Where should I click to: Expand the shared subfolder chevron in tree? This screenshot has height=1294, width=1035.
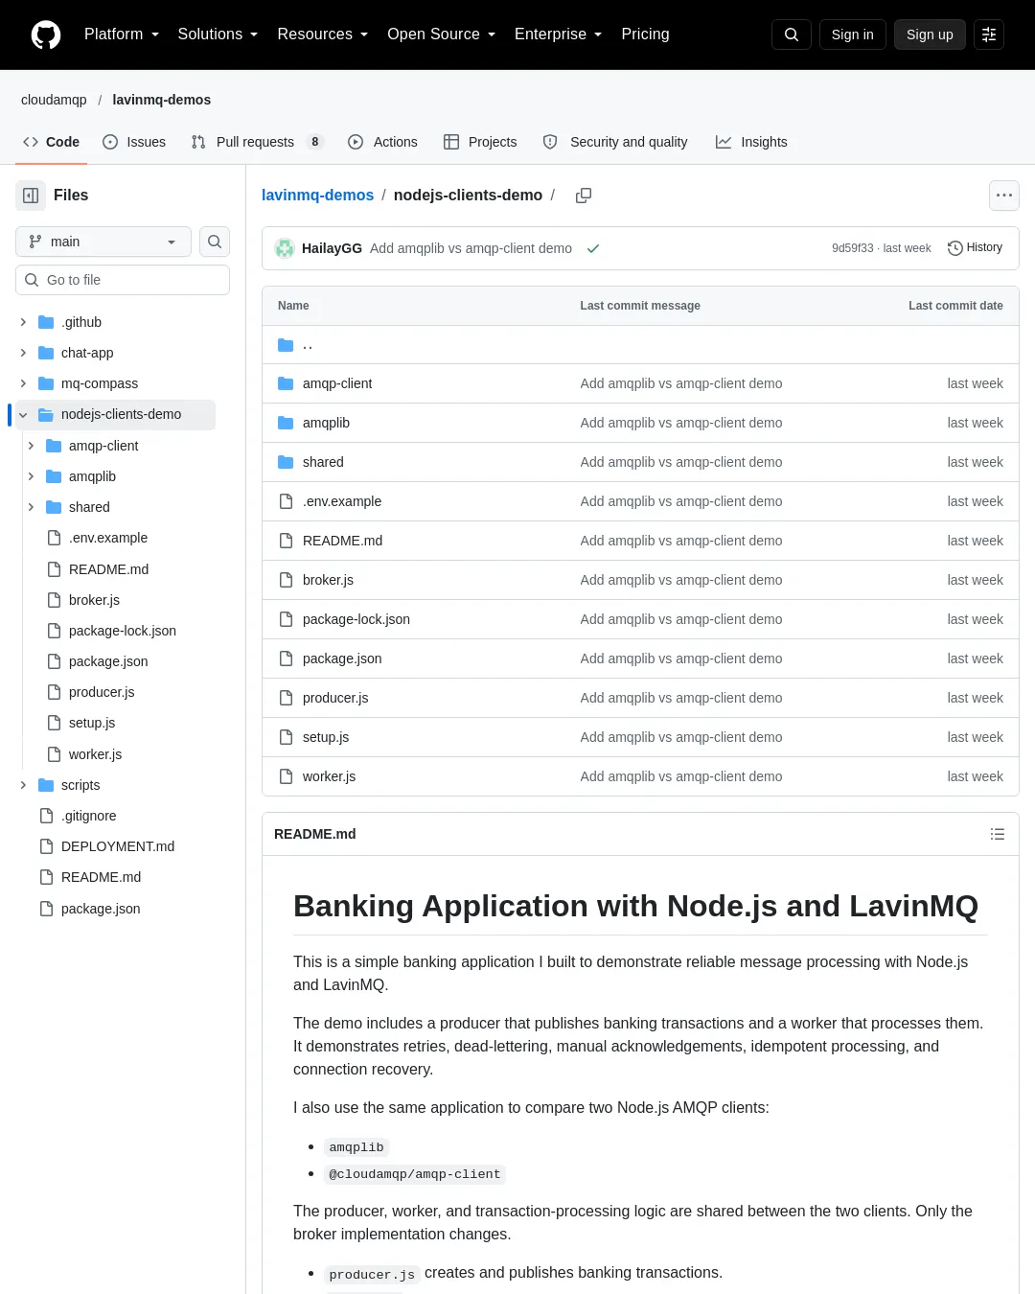[31, 507]
